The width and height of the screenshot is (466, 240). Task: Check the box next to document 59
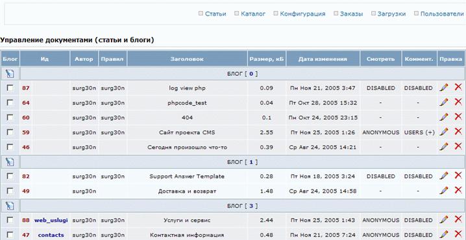click(10, 132)
